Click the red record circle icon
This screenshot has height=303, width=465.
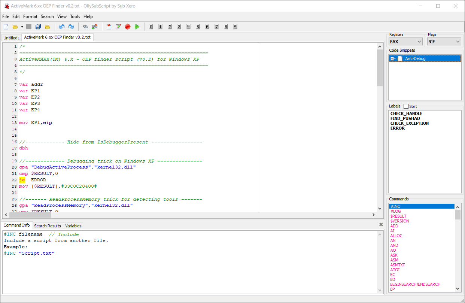pyautogui.click(x=128, y=27)
